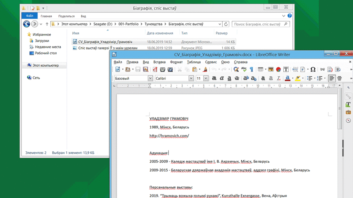Insert an image via picture icon
353x198 pixels.
pyautogui.click(x=271, y=69)
